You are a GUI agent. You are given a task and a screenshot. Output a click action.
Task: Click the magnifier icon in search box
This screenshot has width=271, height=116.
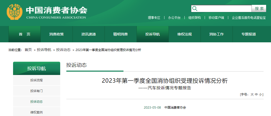point(195,9)
